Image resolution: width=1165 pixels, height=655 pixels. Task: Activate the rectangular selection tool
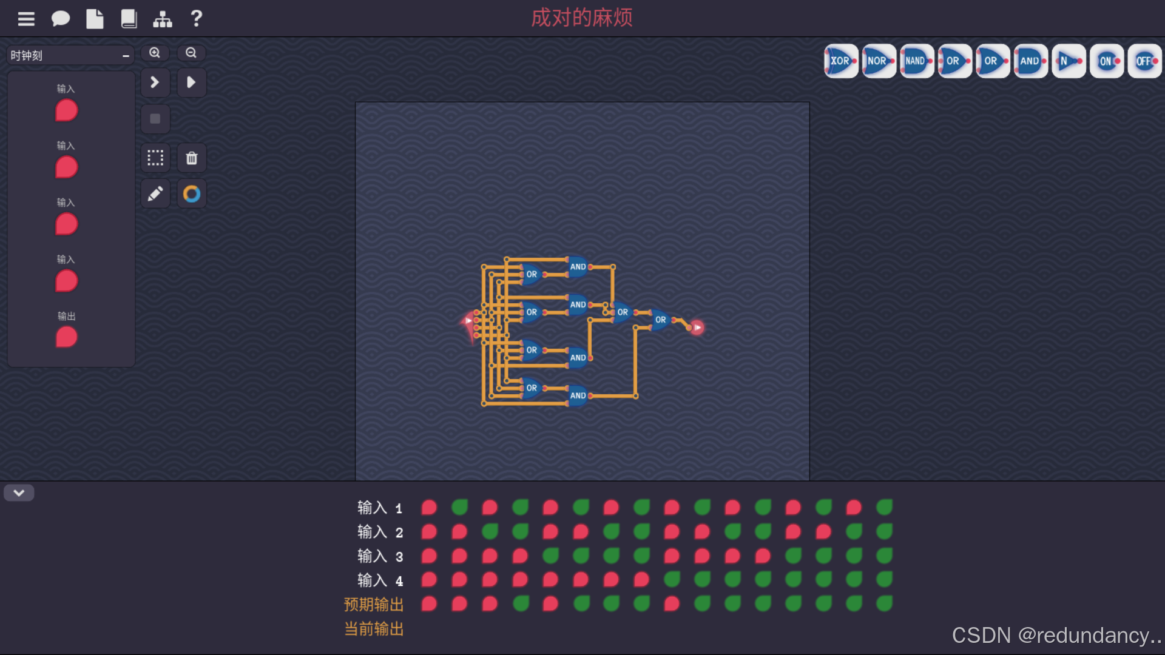coord(155,158)
